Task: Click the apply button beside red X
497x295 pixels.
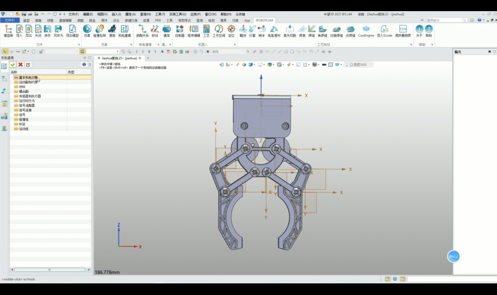Action: pos(28,64)
